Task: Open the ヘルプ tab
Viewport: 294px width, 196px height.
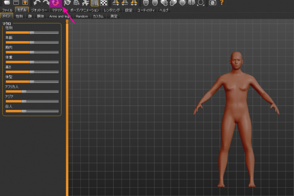Action: (x=164, y=10)
